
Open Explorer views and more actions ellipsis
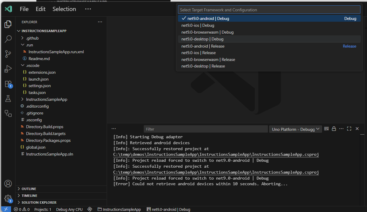click(x=100, y=22)
